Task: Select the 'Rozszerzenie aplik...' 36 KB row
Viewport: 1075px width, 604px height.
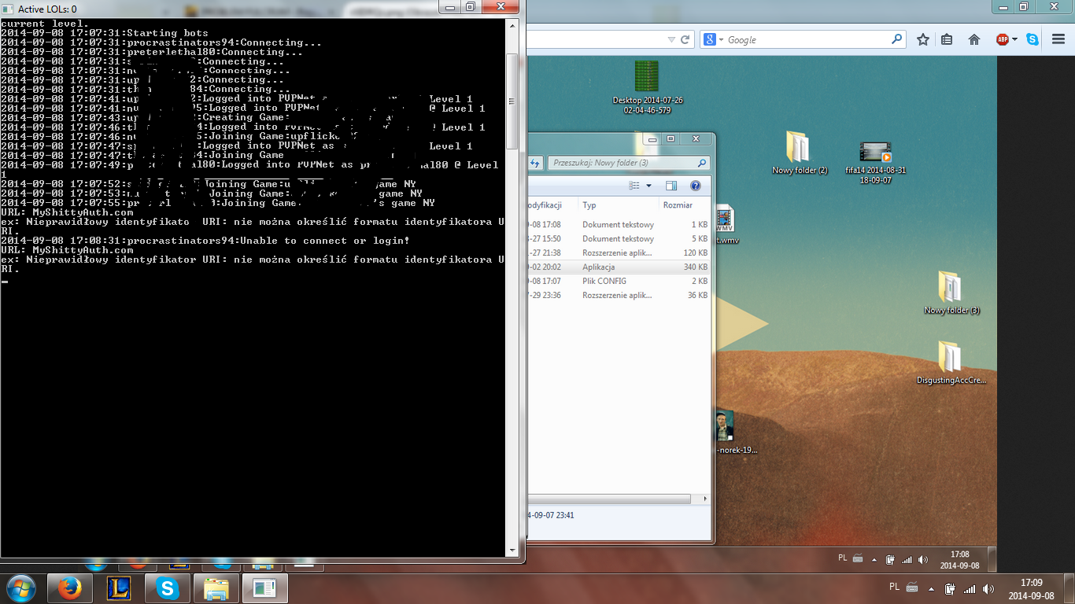Action: [619, 295]
